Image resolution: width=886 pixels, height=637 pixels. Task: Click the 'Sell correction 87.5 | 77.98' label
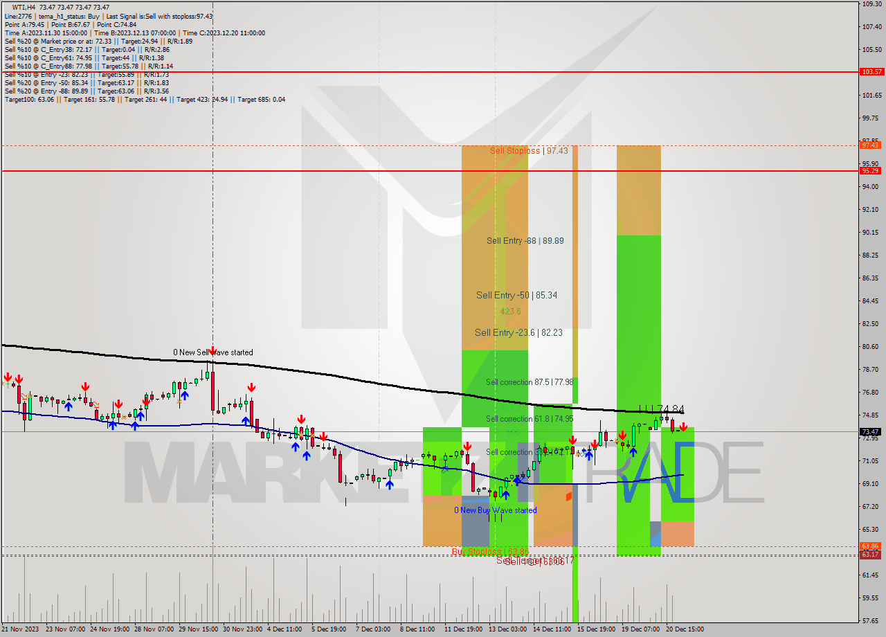[x=530, y=382]
